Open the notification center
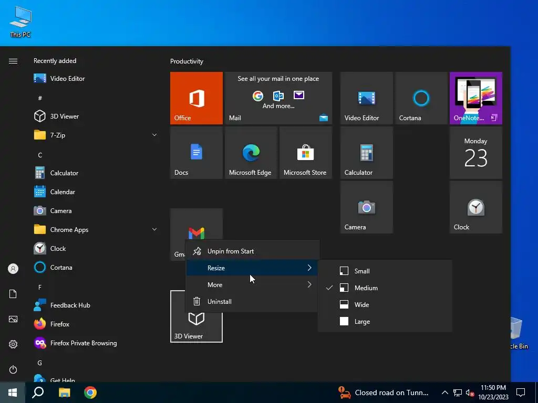The width and height of the screenshot is (538, 403). [x=521, y=393]
